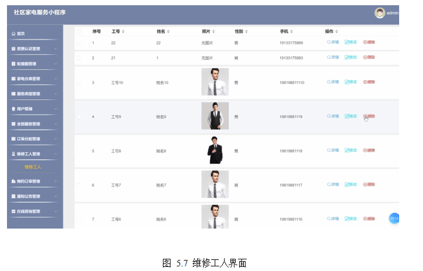This screenshot has width=423, height=271.
Task: Select the checkbox for row 工号6
Action: (x=79, y=219)
